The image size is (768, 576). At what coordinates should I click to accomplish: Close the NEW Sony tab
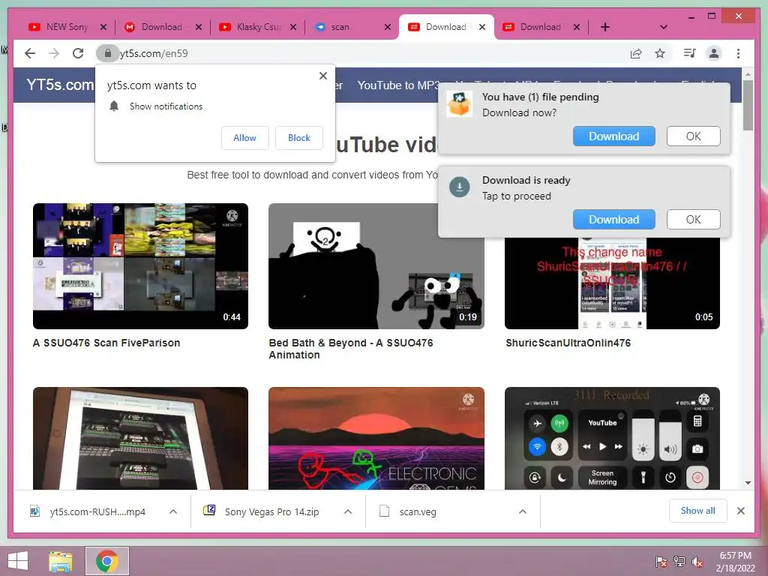click(103, 27)
